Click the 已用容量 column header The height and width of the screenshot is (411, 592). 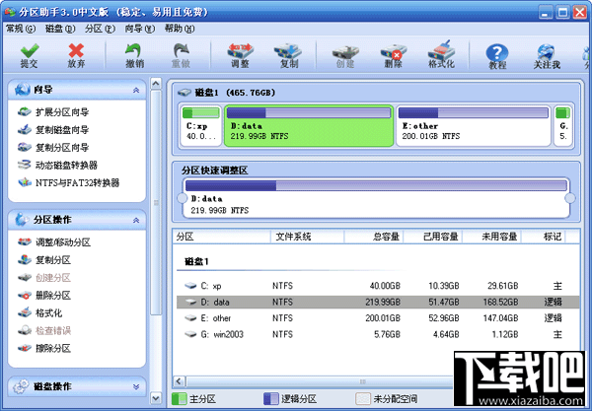point(433,237)
